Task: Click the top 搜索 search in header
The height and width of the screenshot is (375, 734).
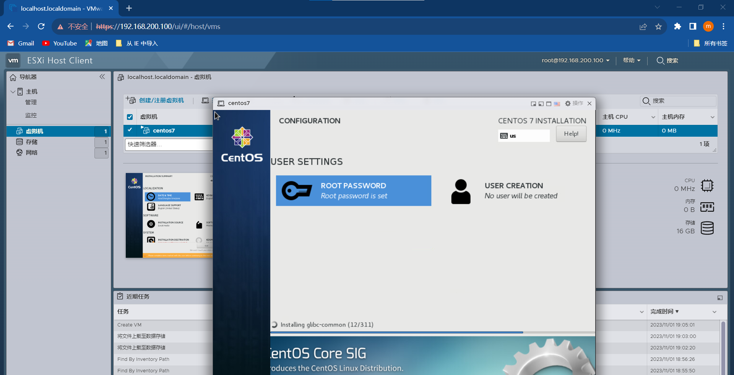Action: point(667,60)
